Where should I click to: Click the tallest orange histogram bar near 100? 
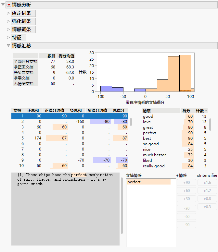point(185,73)
